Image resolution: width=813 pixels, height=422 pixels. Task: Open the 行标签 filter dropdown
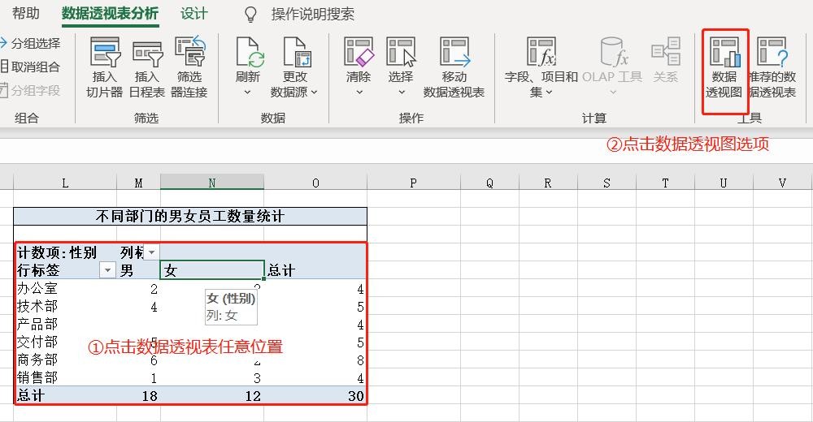click(107, 270)
